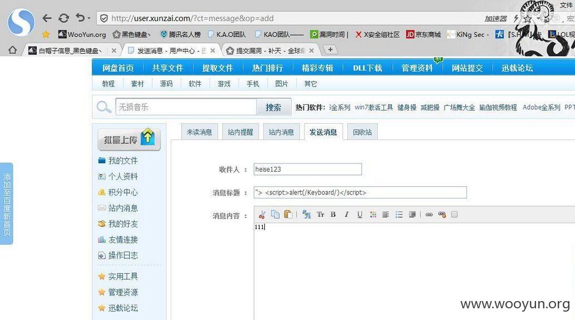Click the 搜索 search button
This screenshot has height=320, width=575.
(x=273, y=107)
